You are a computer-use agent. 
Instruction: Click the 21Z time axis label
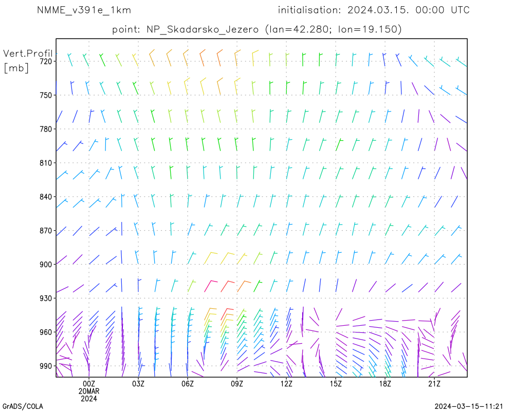[x=434, y=384]
